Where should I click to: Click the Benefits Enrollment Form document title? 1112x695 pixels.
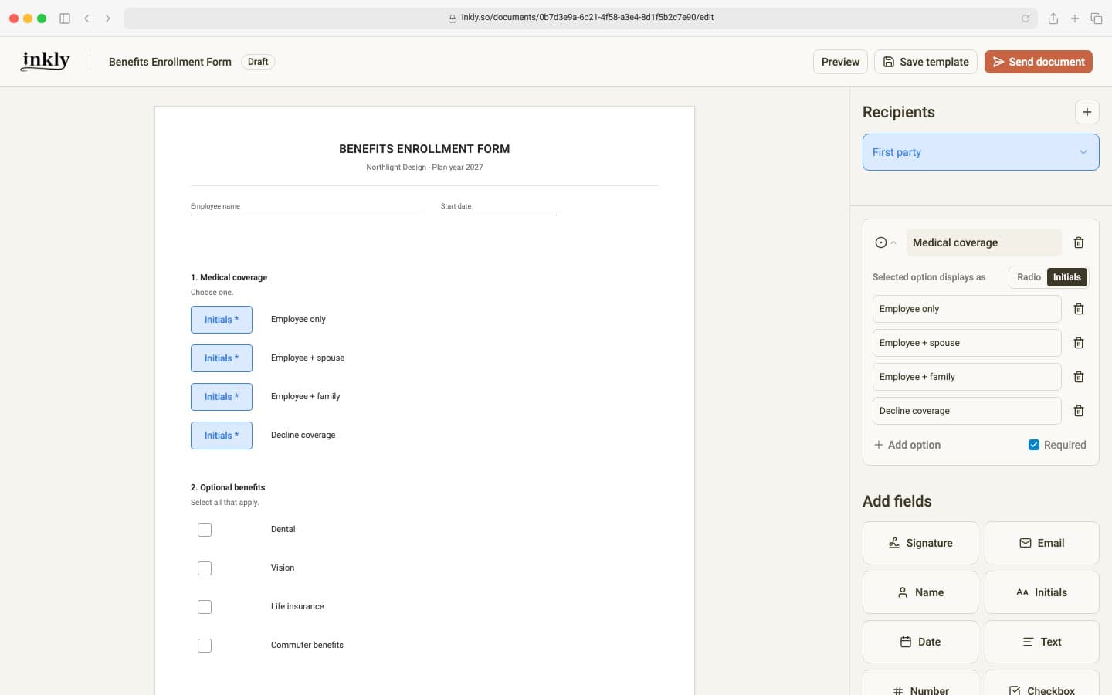pos(170,62)
